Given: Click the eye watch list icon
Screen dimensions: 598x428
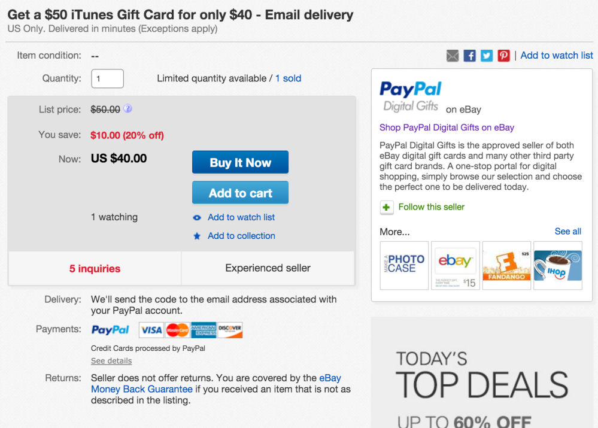Looking at the screenshot, I should [x=197, y=218].
